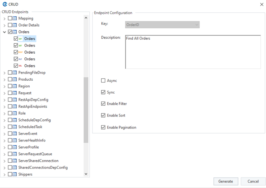Open the Key dropdown showing OrderID

162,25
